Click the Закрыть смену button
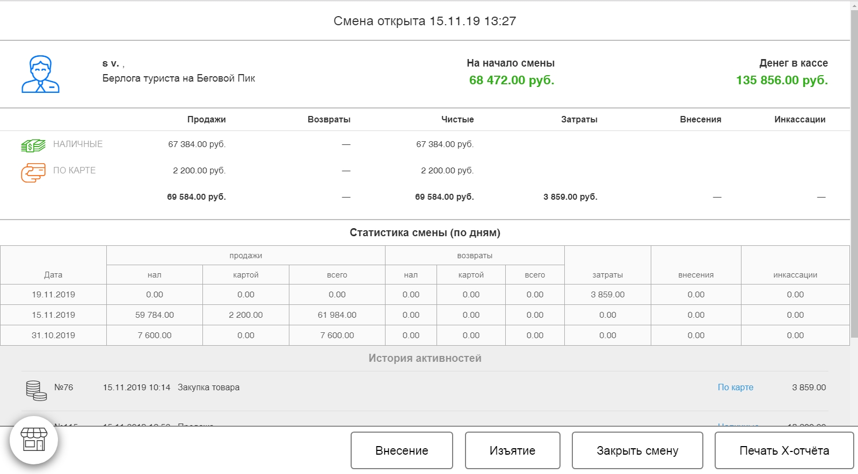 click(x=637, y=450)
